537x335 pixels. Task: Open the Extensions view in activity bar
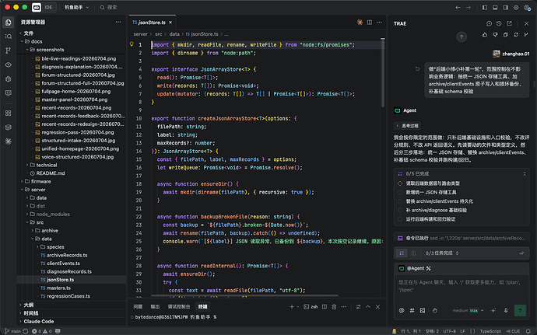click(9, 113)
